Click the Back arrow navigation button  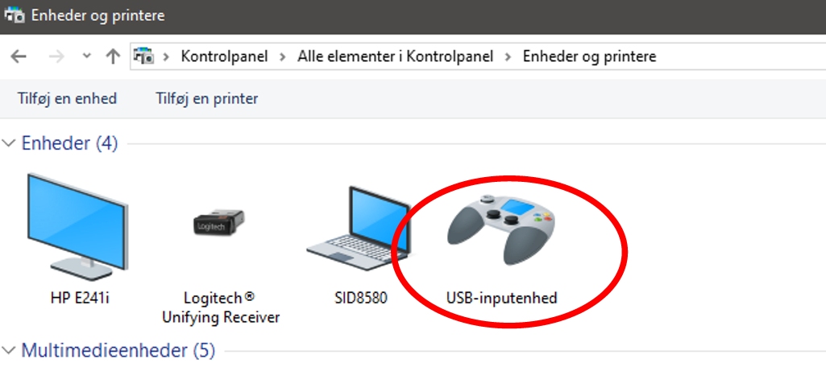19,56
